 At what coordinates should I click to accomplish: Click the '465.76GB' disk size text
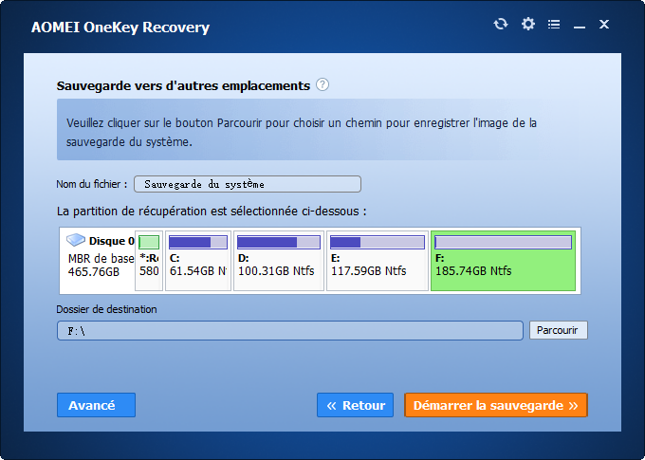coord(94,272)
